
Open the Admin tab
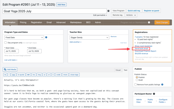tap(98, 22)
